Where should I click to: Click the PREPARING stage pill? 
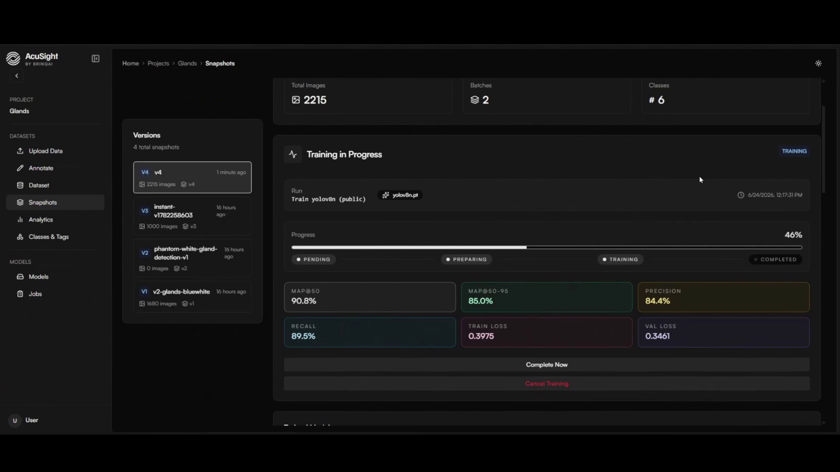tap(466, 260)
